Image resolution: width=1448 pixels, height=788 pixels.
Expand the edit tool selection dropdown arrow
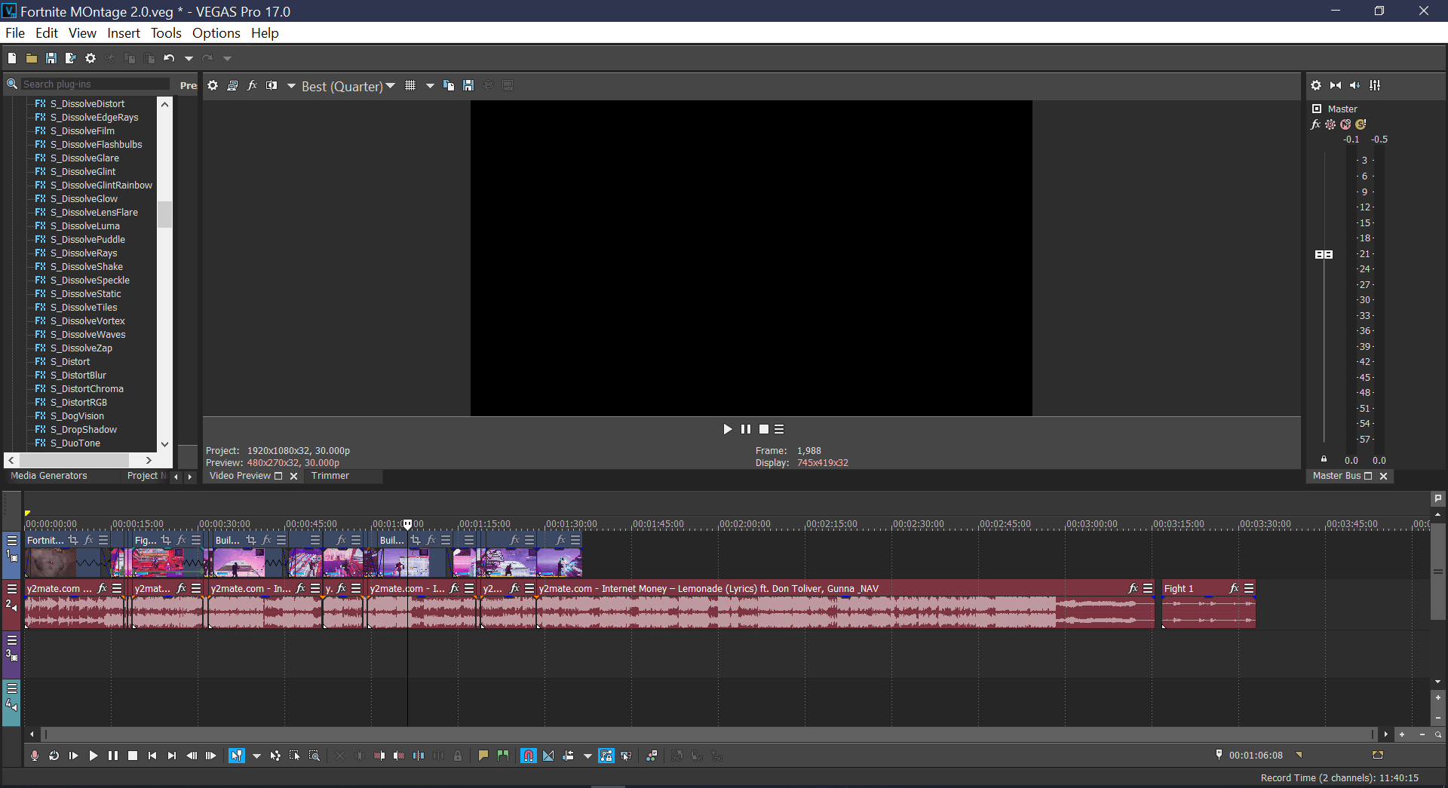pos(257,756)
